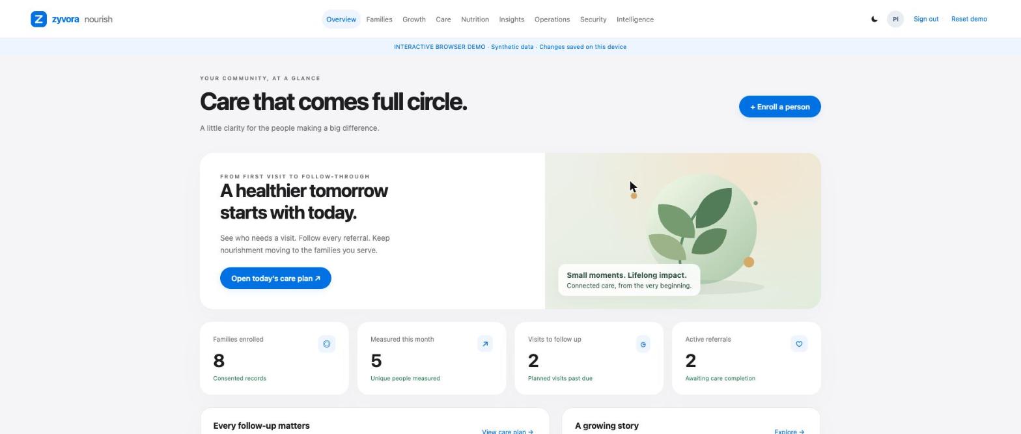Click the 'Every follow-up matters' heading
1021x434 pixels.
[261, 426]
